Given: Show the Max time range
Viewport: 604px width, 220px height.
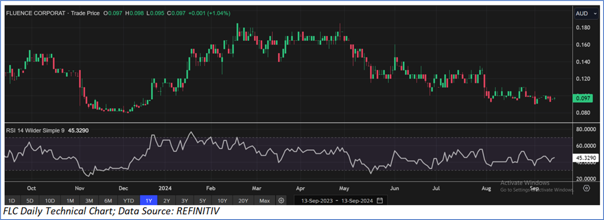Looking at the screenshot, I should (x=264, y=200).
